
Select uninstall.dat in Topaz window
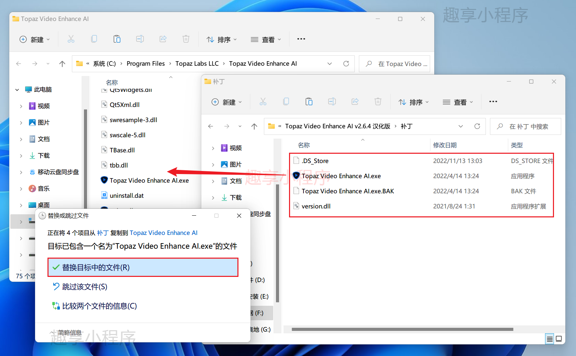coord(127,195)
